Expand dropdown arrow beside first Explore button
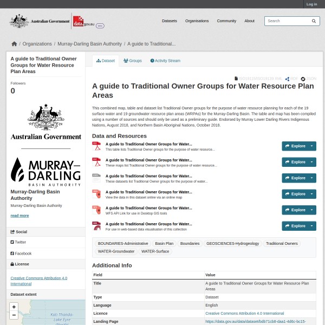325x325 pixels. (x=311, y=146)
